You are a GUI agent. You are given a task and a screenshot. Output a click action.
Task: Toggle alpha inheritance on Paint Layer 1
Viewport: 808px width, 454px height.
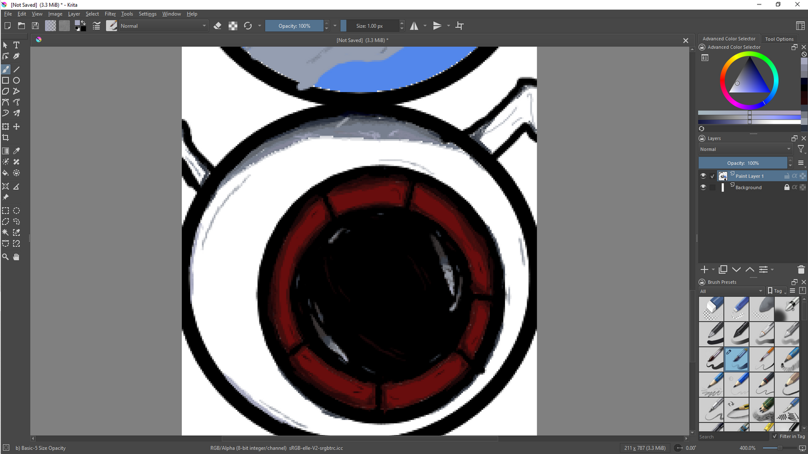[x=795, y=175]
